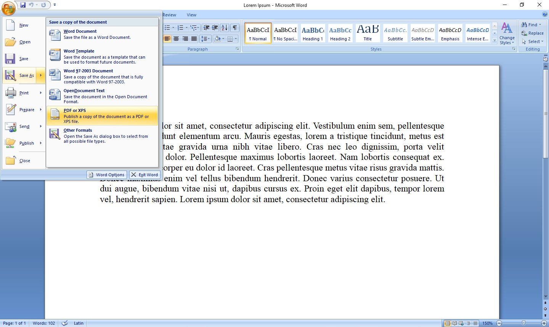Screen dimensions: 549x327
Task: Open Change Styles dropdown
Action: [507, 33]
